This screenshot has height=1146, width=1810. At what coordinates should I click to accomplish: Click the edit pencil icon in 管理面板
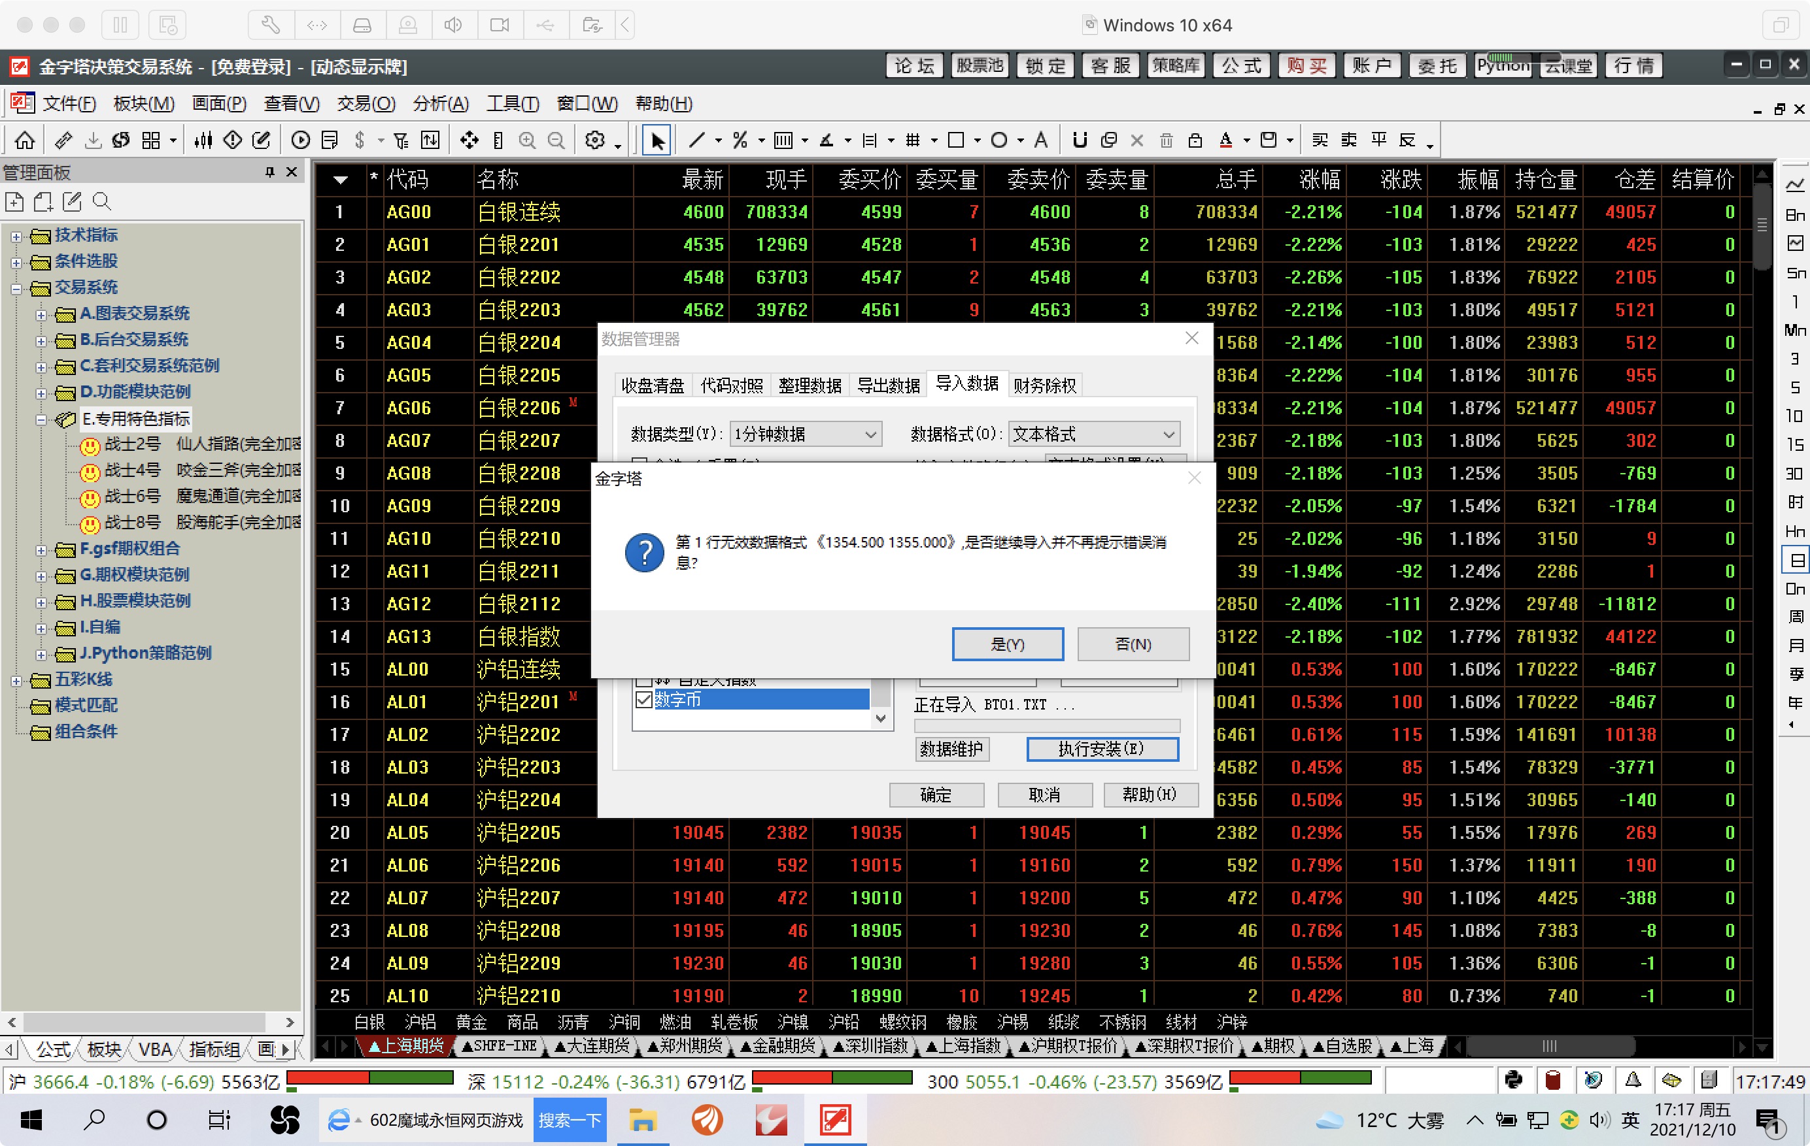click(72, 201)
